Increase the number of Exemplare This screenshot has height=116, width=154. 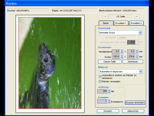(109, 101)
